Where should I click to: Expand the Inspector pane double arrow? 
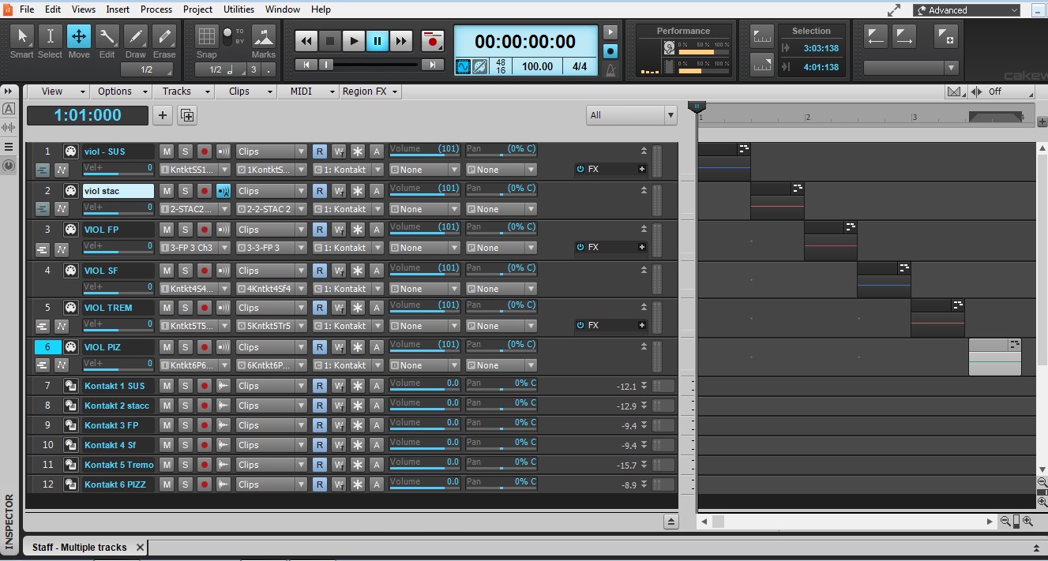coord(9,92)
